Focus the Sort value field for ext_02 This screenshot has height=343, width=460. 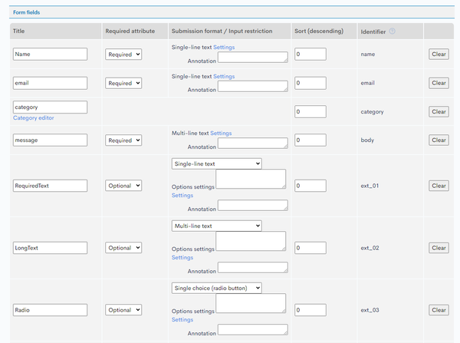click(310, 248)
